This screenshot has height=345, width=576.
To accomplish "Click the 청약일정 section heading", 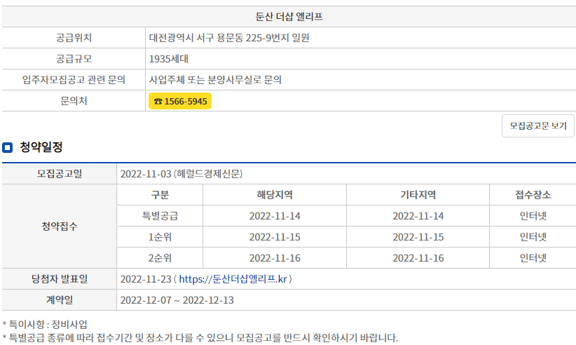I will [x=41, y=147].
